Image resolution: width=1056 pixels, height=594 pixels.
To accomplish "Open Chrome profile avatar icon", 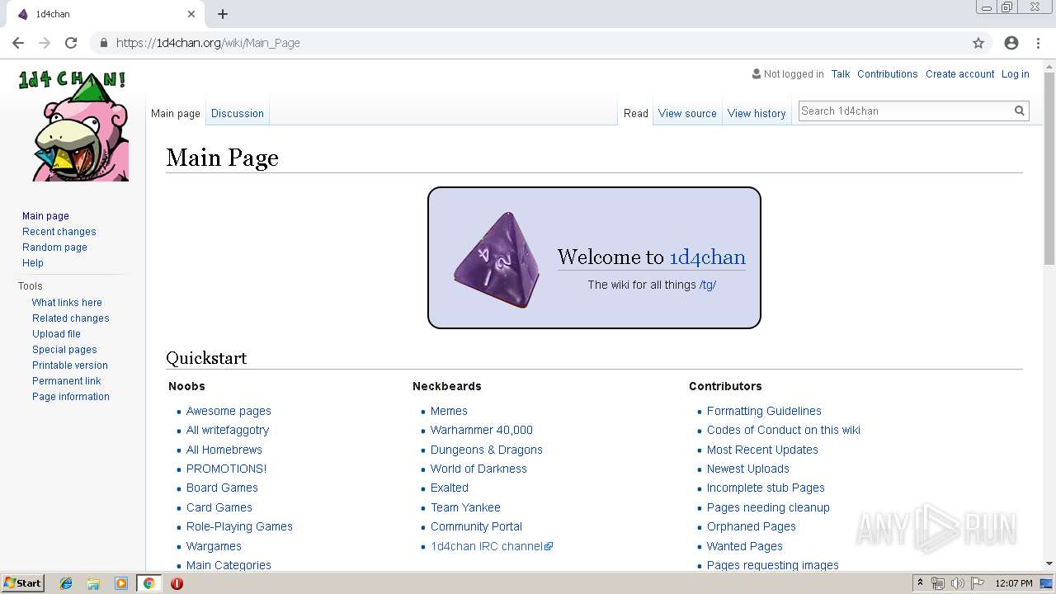I will (x=1011, y=43).
